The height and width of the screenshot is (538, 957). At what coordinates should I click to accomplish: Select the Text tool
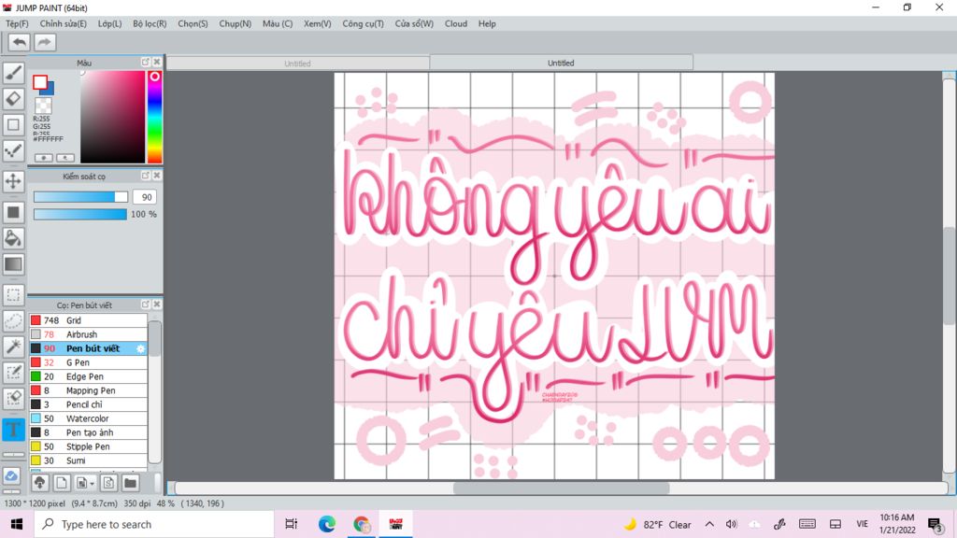coord(13,430)
